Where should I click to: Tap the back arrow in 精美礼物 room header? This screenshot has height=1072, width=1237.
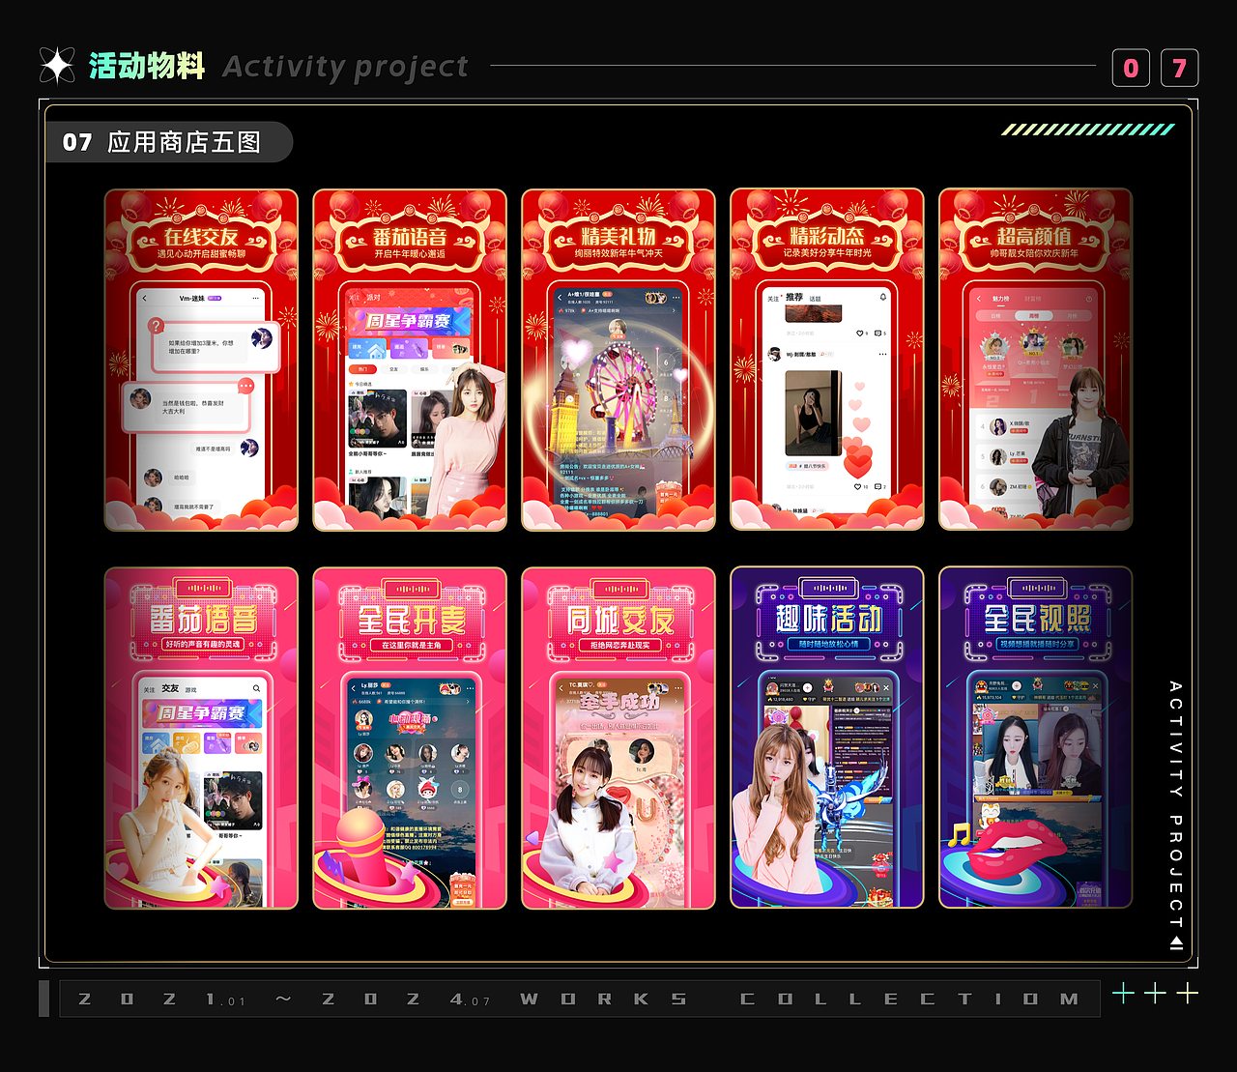(x=560, y=297)
